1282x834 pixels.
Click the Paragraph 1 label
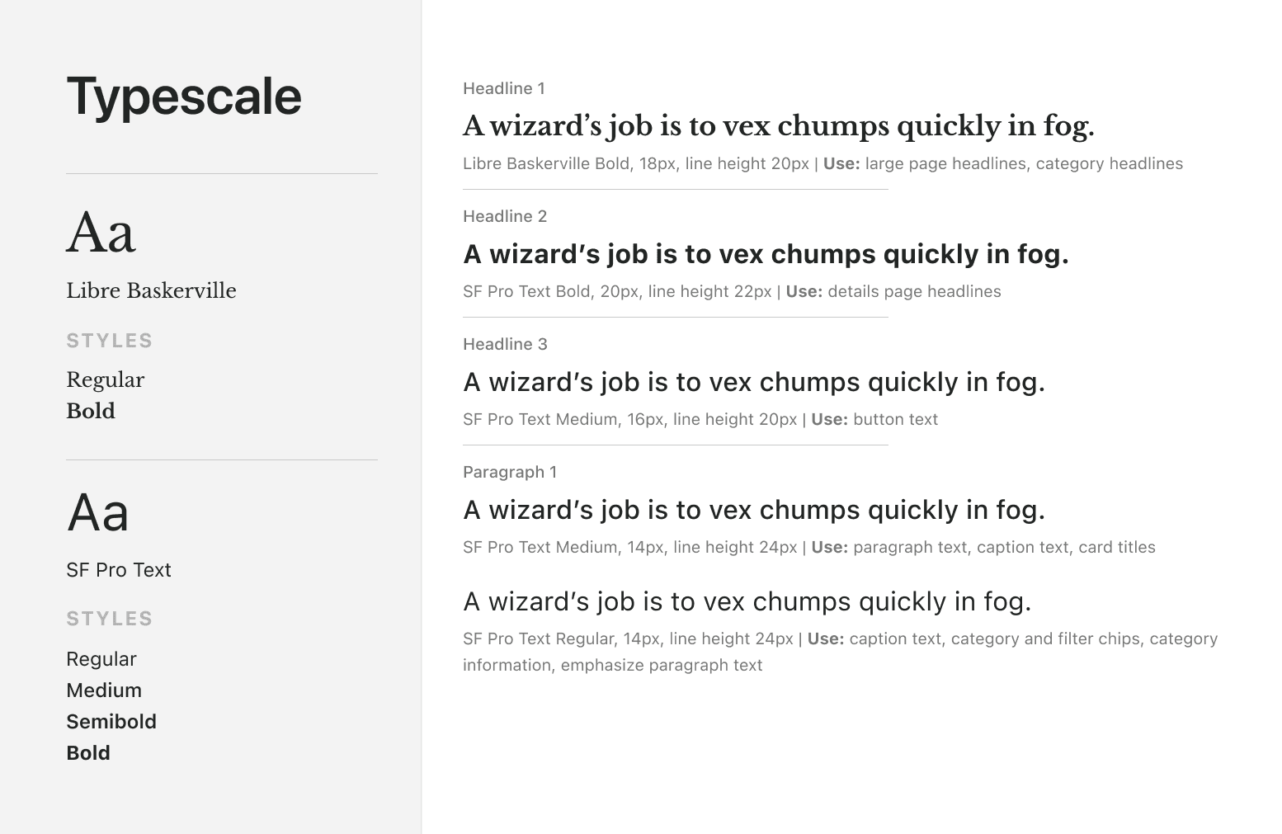click(510, 472)
